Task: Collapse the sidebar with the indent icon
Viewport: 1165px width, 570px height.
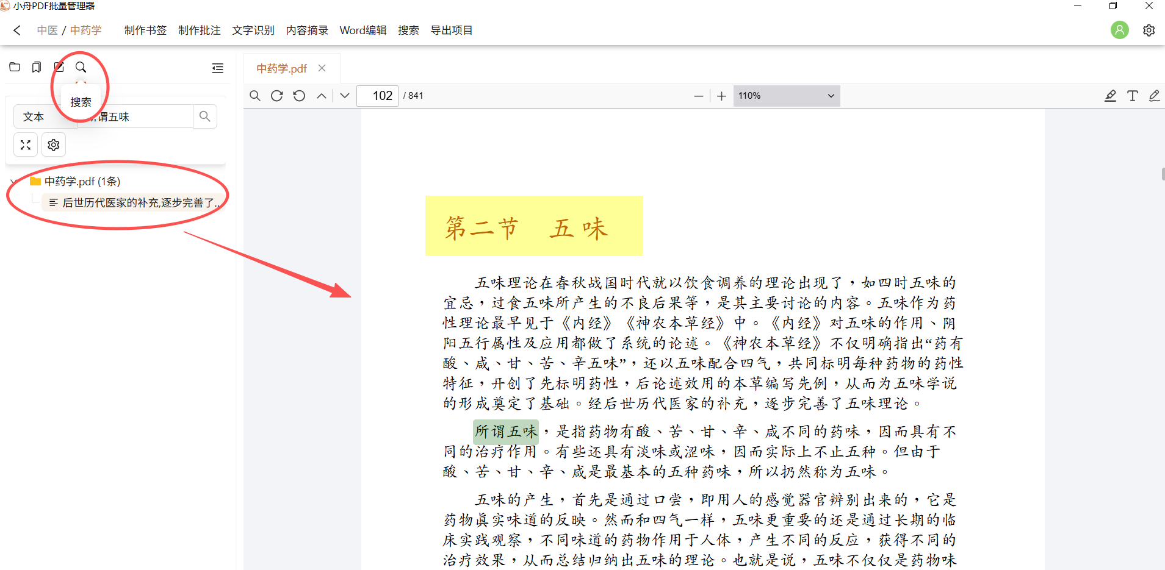Action: click(x=217, y=68)
